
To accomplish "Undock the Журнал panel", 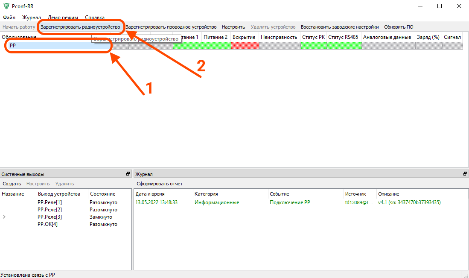I will pos(465,174).
